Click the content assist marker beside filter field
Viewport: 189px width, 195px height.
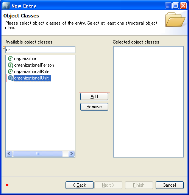pos(4,48)
